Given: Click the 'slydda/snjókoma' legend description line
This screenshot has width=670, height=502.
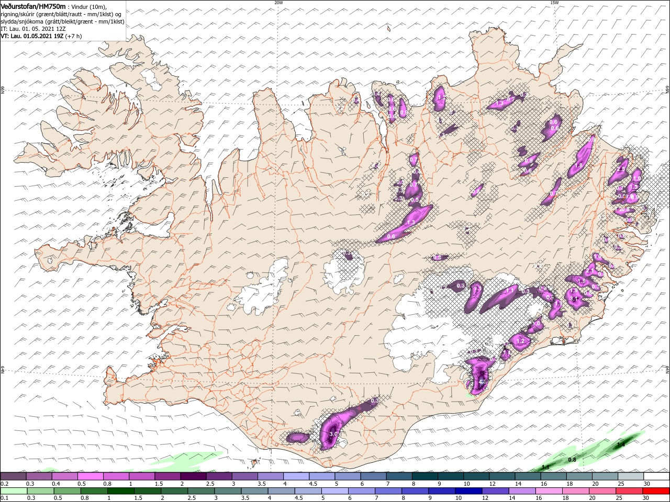Looking at the screenshot, I should [62, 21].
